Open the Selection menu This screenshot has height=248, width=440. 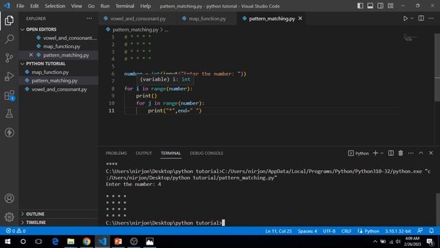(55, 6)
